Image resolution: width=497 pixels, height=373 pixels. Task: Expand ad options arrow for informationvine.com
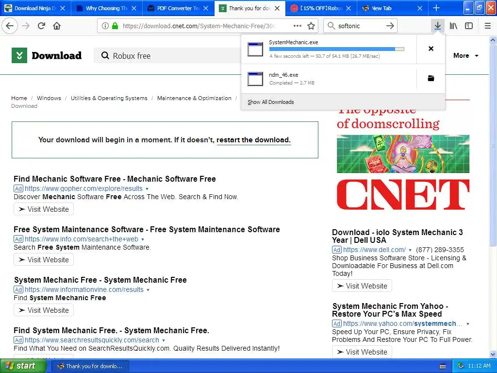pyautogui.click(x=148, y=290)
